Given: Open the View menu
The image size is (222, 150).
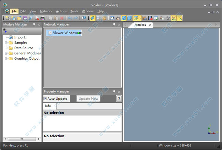Looking at the screenshot, I should 33,11.
